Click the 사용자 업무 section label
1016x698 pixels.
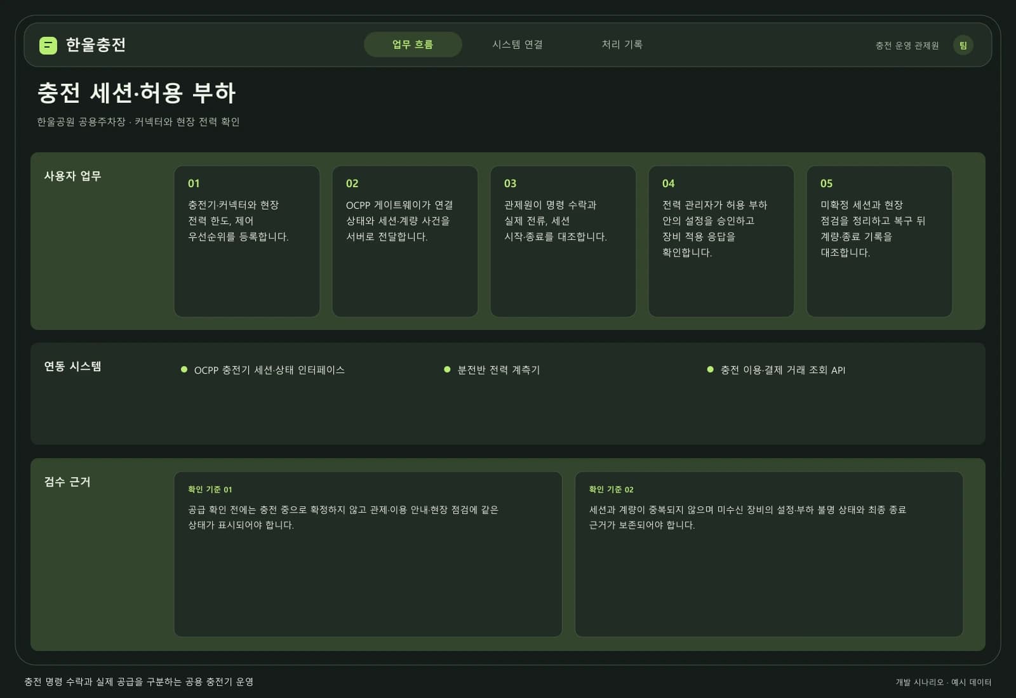click(x=72, y=176)
